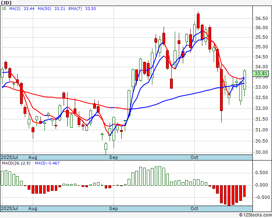
Task: Click the EMA(7) value 33.50
Action: click(x=90, y=9)
